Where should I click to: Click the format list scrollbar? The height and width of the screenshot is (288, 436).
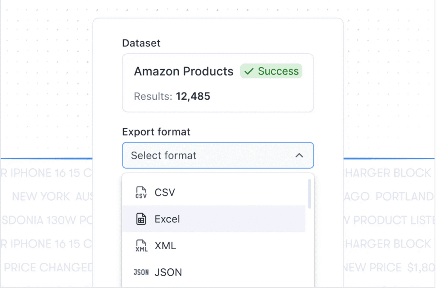[310, 194]
